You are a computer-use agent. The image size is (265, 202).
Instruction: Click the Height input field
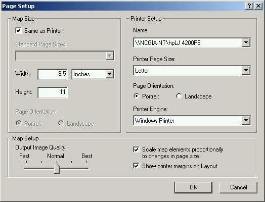point(53,92)
